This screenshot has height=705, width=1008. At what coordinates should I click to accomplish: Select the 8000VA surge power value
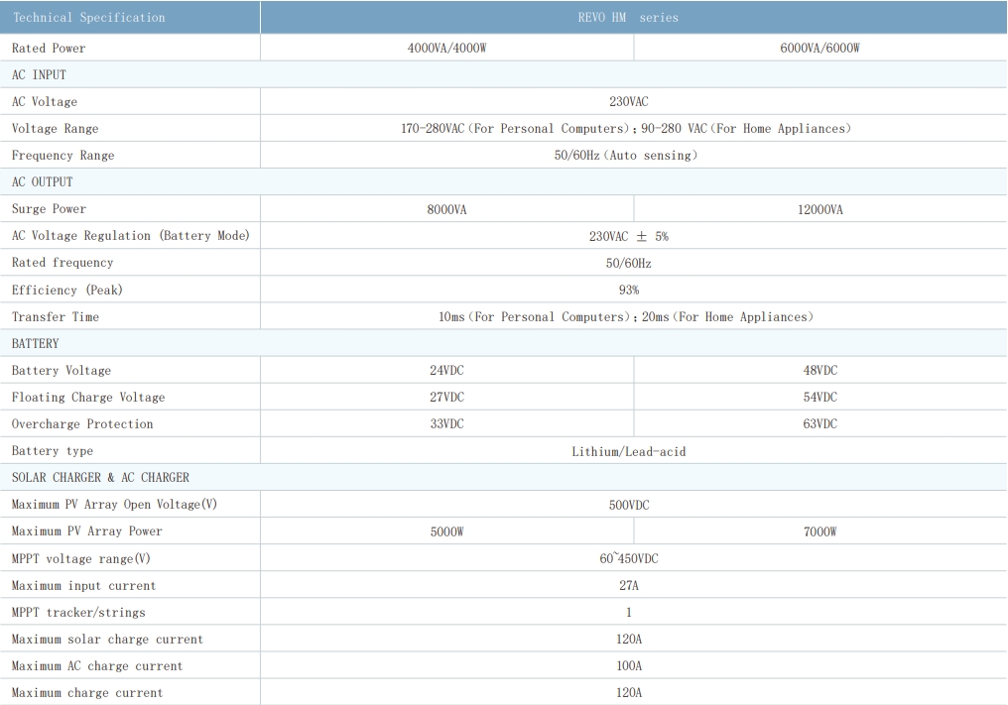coord(446,209)
